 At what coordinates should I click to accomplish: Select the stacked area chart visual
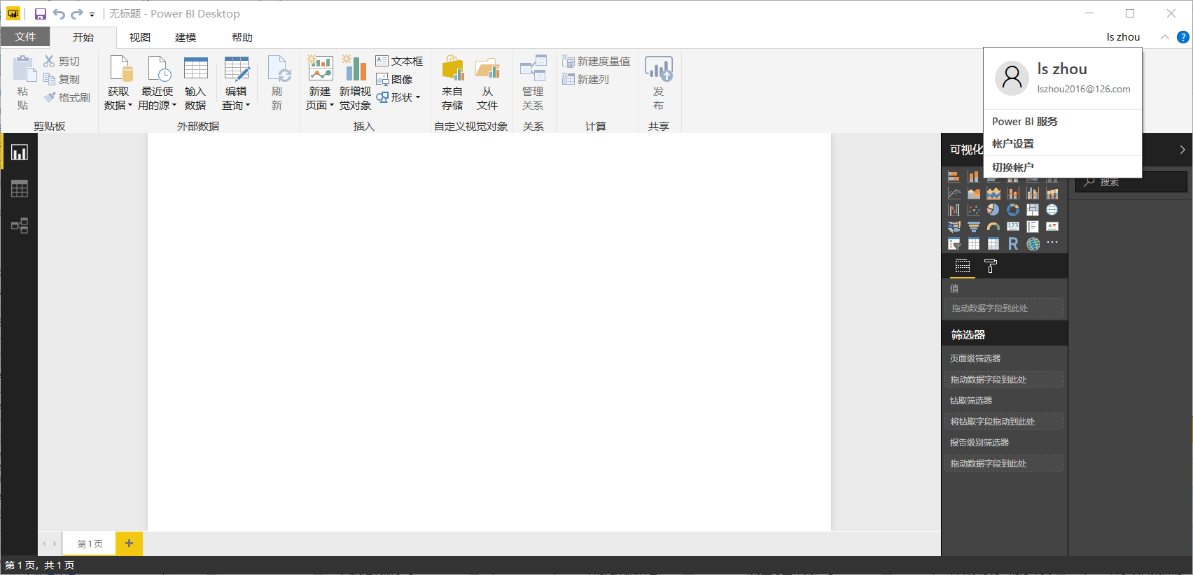point(993,193)
